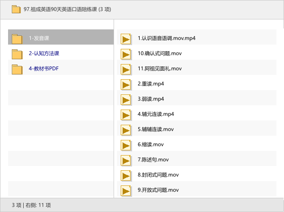Click the status bar item count text

[31, 205]
